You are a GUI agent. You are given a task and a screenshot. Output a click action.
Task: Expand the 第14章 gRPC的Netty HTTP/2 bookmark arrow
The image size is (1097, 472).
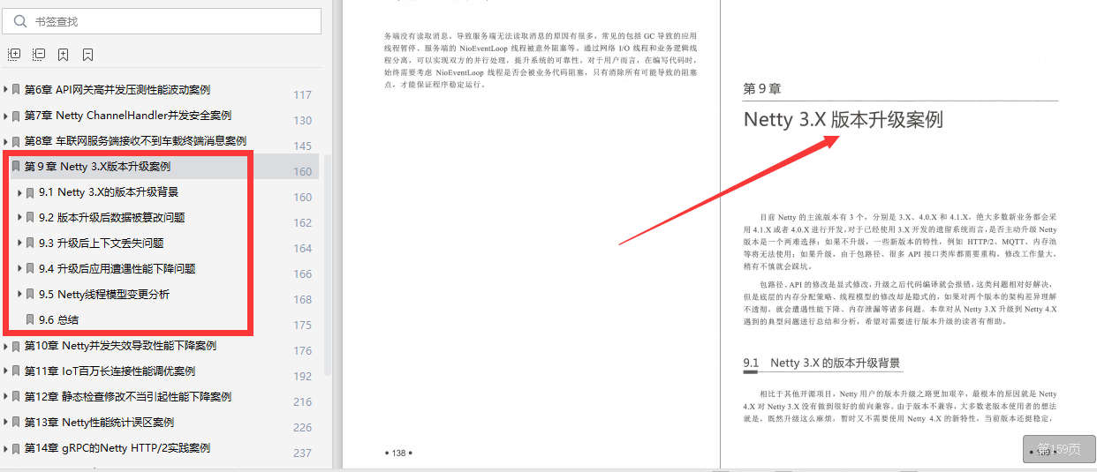point(6,448)
